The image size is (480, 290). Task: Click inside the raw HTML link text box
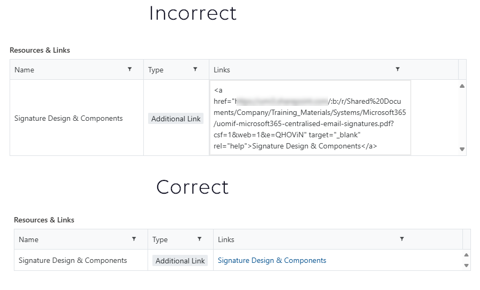pos(309,118)
